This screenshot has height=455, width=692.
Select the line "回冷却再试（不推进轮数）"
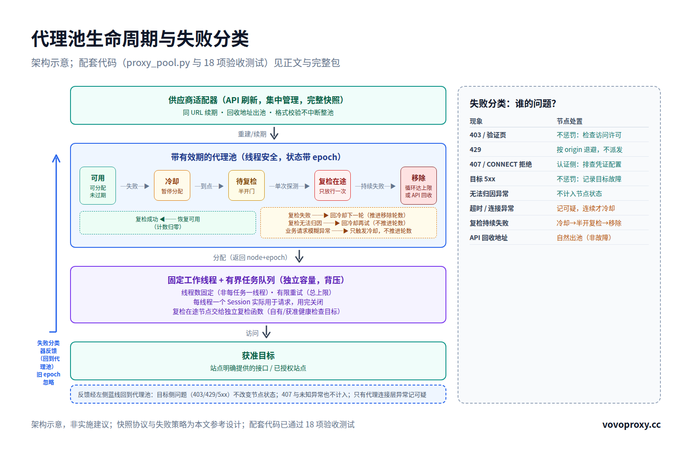pyautogui.click(x=373, y=223)
